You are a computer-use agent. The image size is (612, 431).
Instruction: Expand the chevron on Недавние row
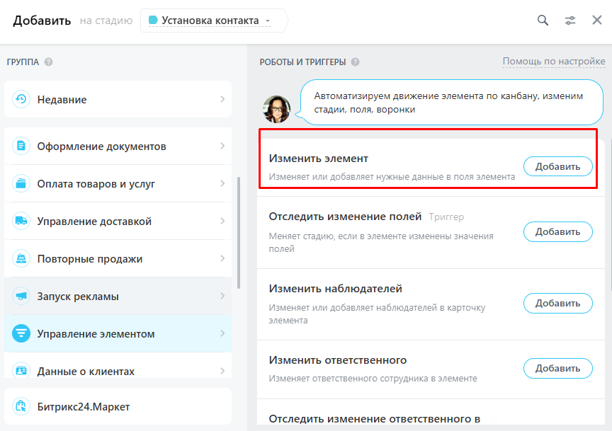point(222,99)
